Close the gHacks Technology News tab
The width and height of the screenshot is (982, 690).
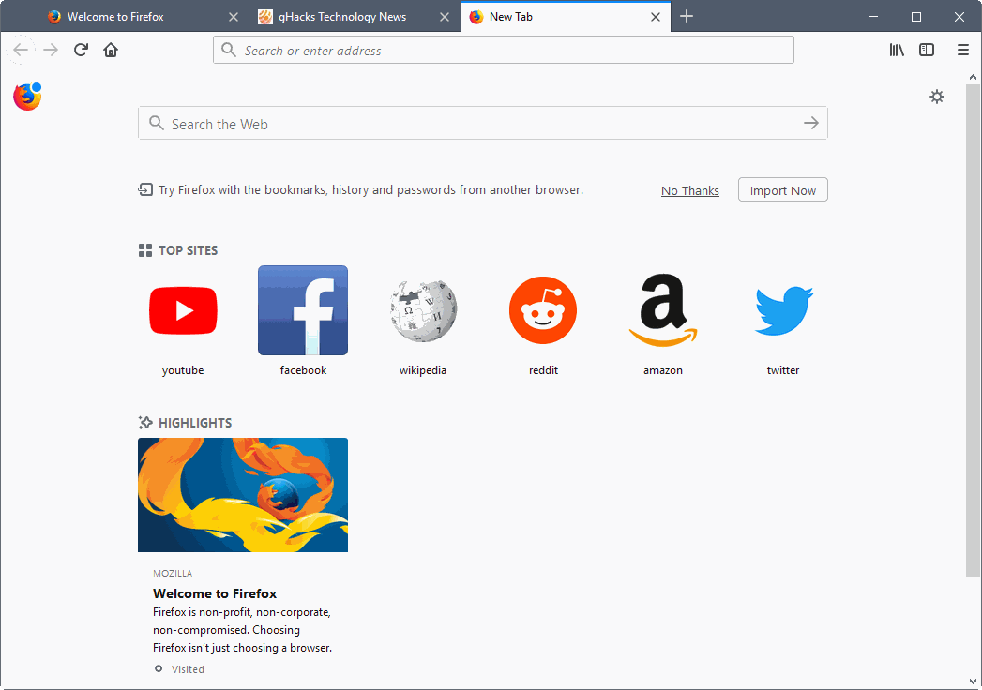pyautogui.click(x=445, y=17)
